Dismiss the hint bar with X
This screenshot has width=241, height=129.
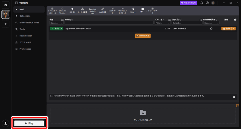coord(234,97)
